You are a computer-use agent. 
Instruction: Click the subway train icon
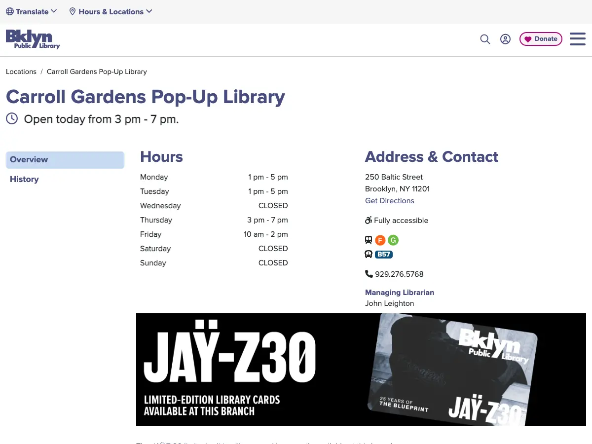[x=369, y=240]
